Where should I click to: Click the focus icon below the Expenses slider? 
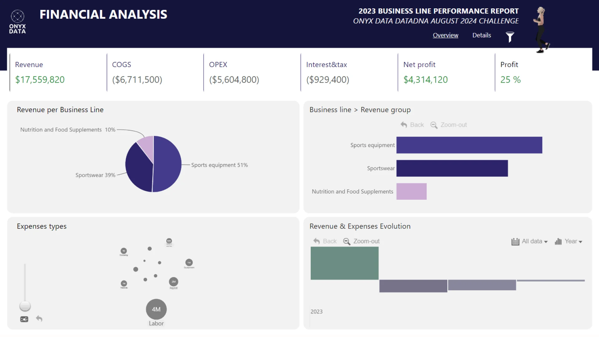(24, 319)
